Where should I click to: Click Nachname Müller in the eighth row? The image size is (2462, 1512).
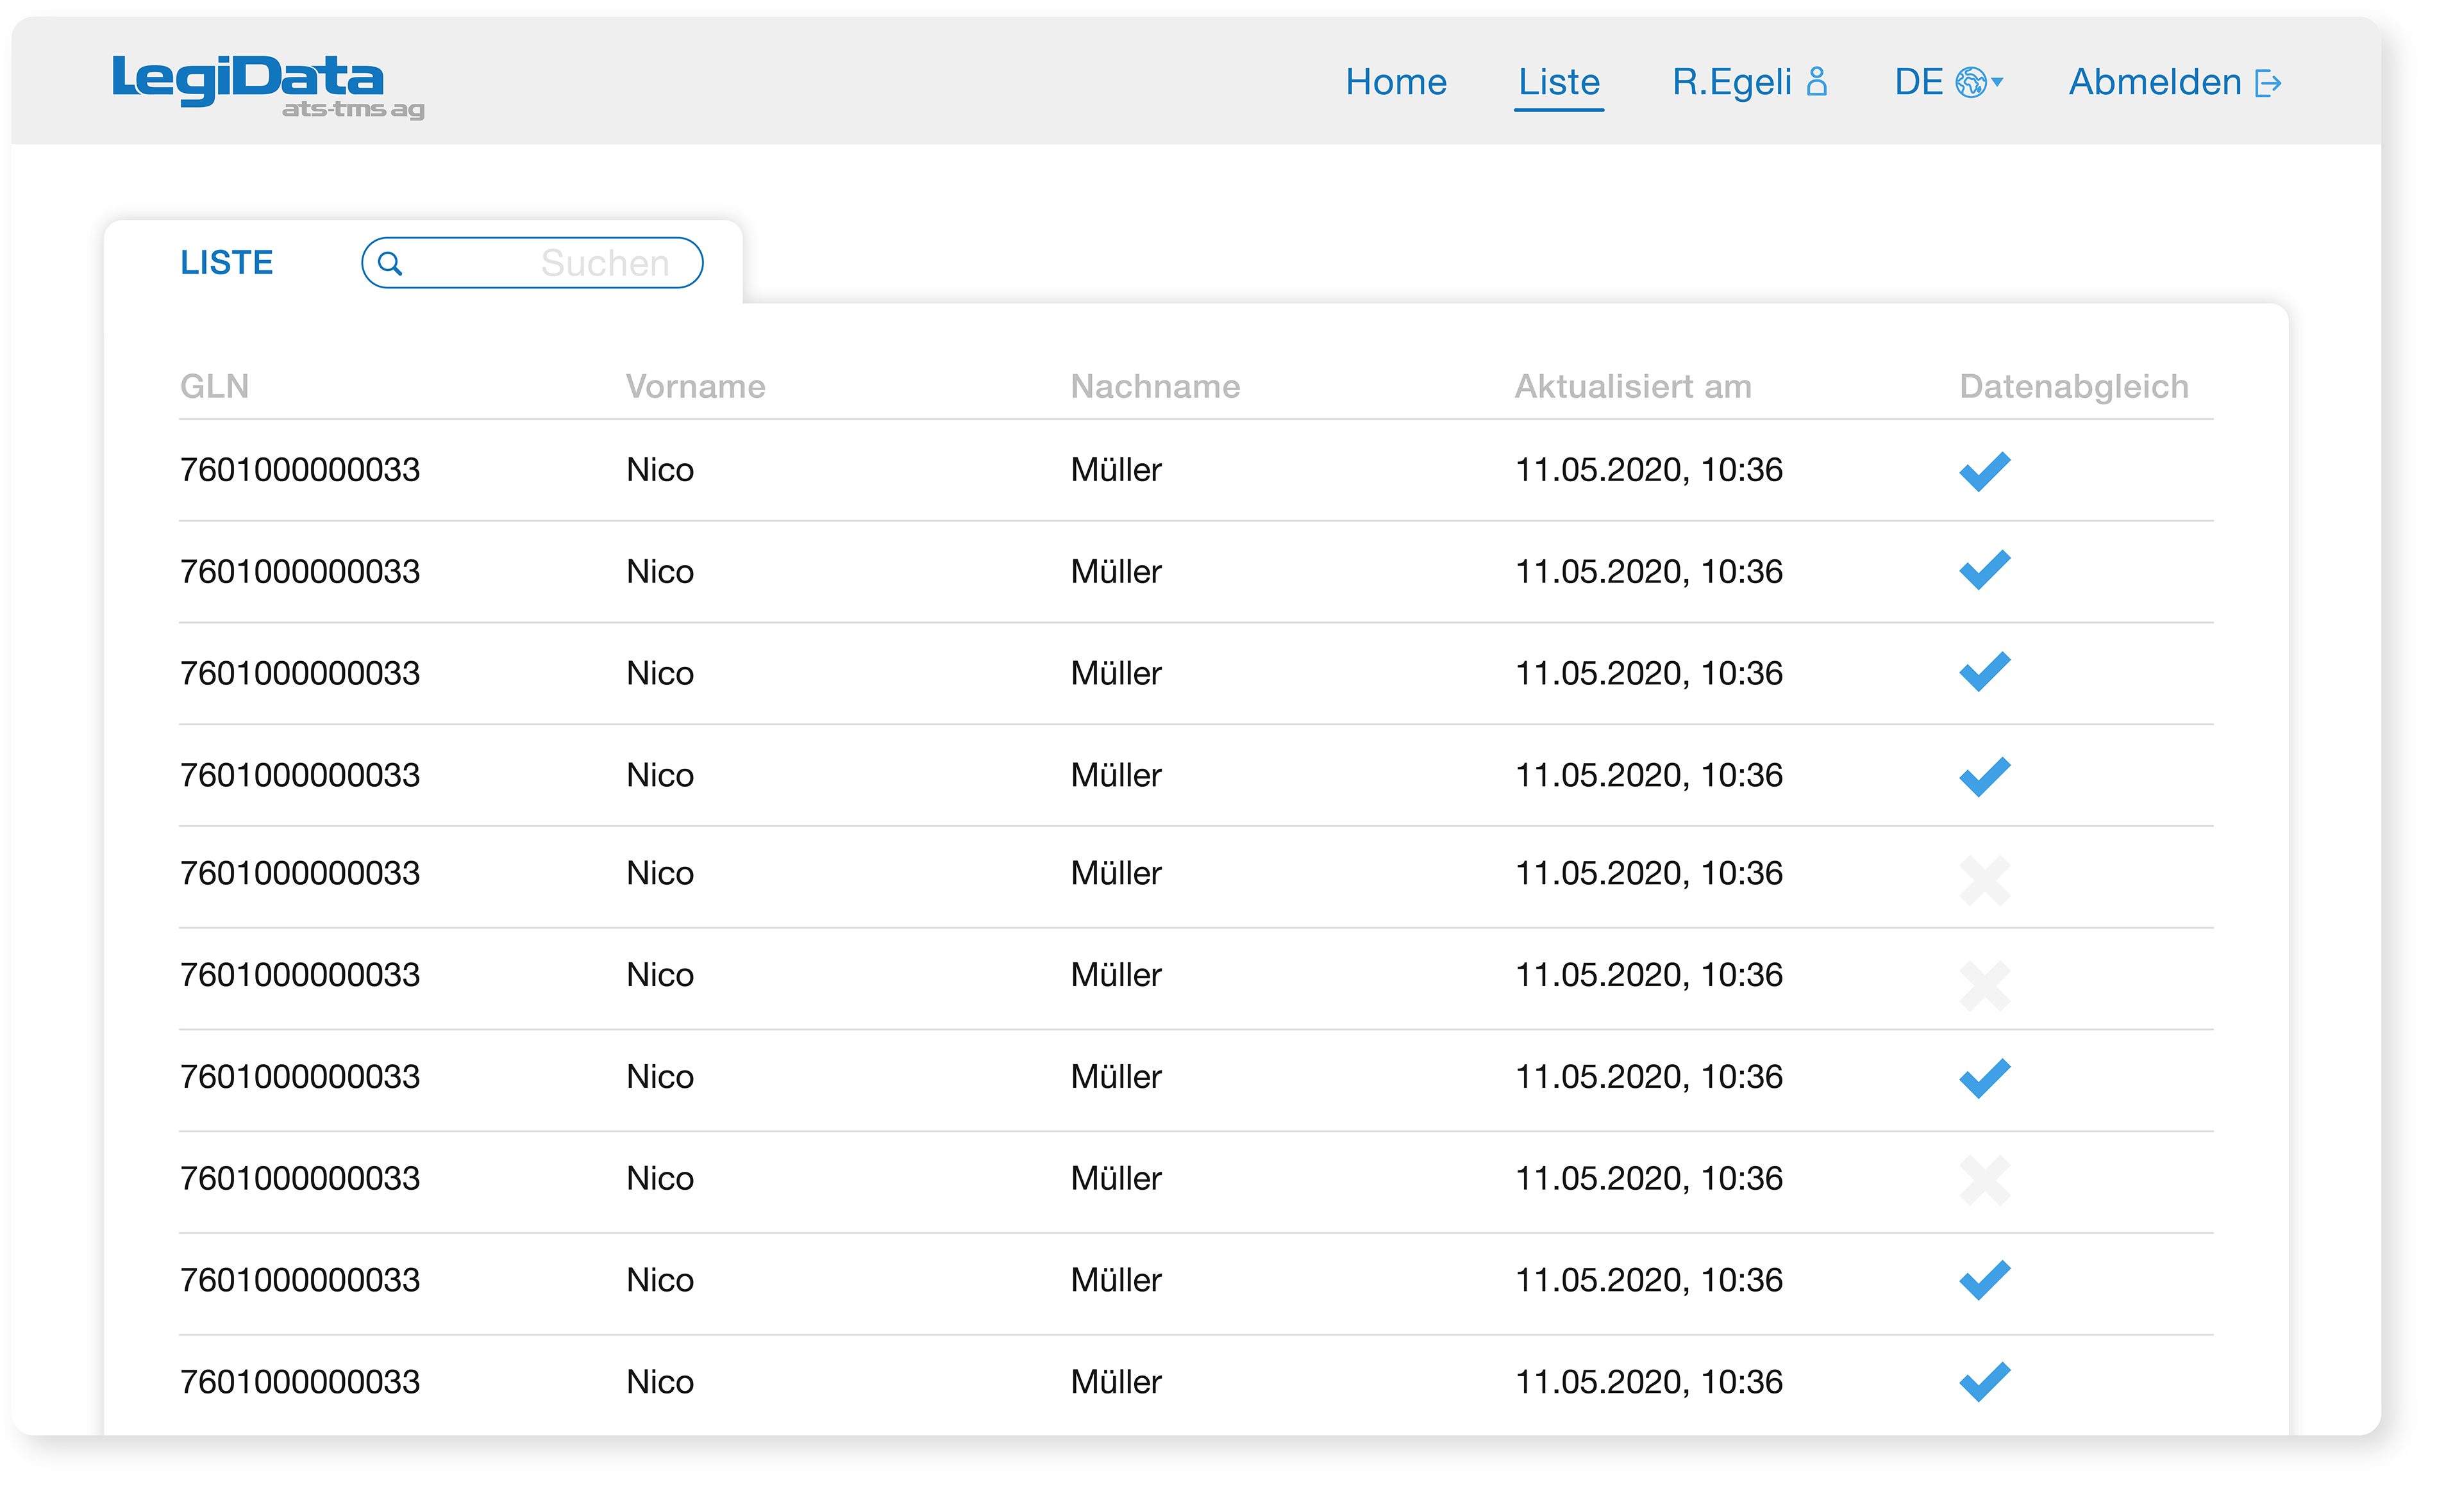pos(1116,1178)
